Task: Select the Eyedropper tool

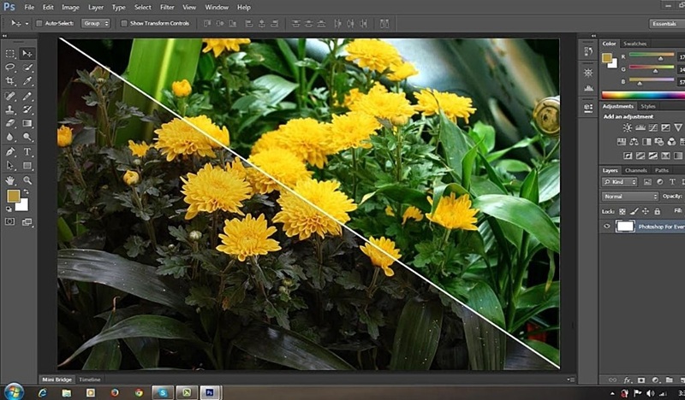Action: pyautogui.click(x=27, y=80)
